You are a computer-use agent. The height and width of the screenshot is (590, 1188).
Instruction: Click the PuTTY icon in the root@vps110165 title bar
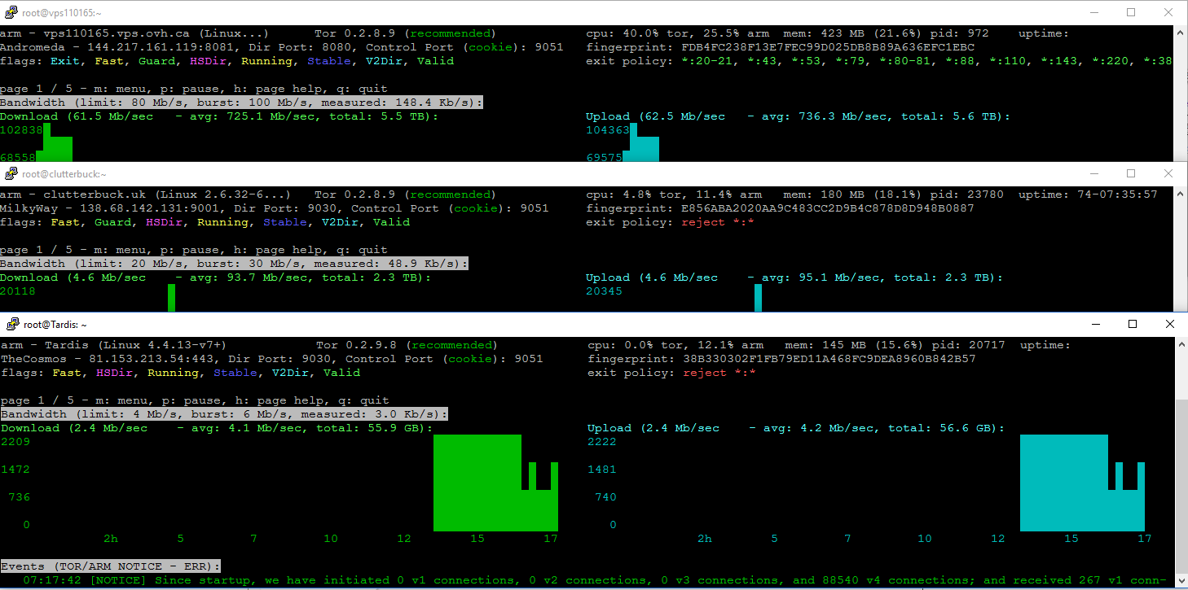point(12,13)
